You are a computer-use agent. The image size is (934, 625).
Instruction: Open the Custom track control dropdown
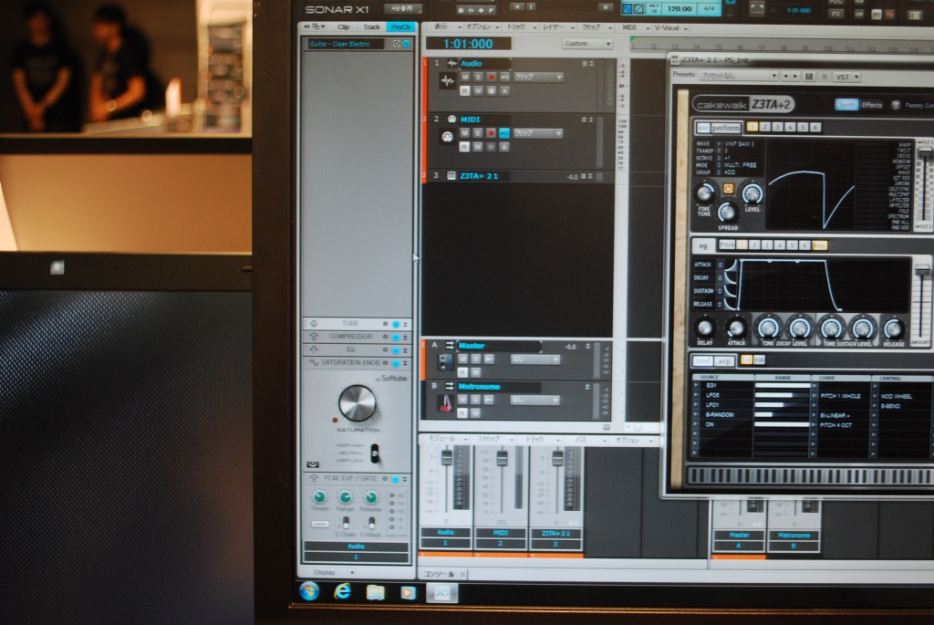pyautogui.click(x=586, y=44)
